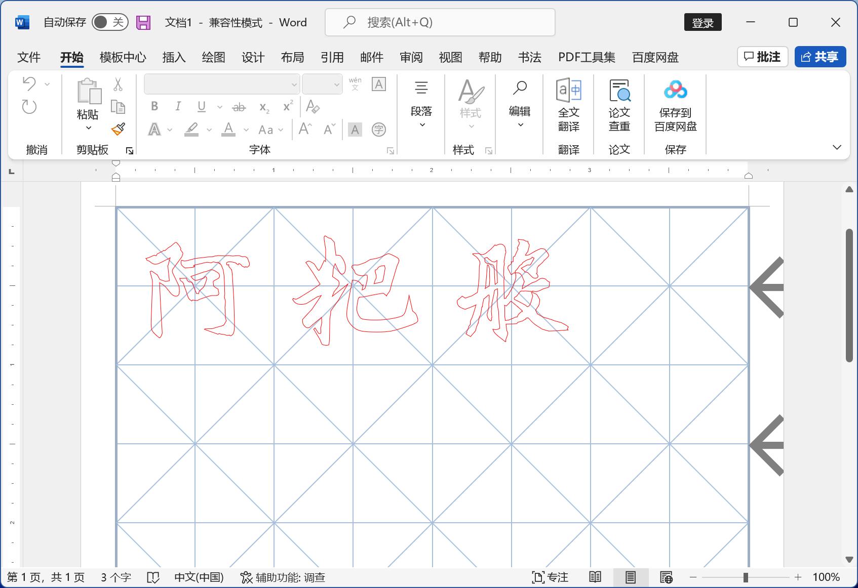Toggle Focus mode in status bar

point(550,577)
